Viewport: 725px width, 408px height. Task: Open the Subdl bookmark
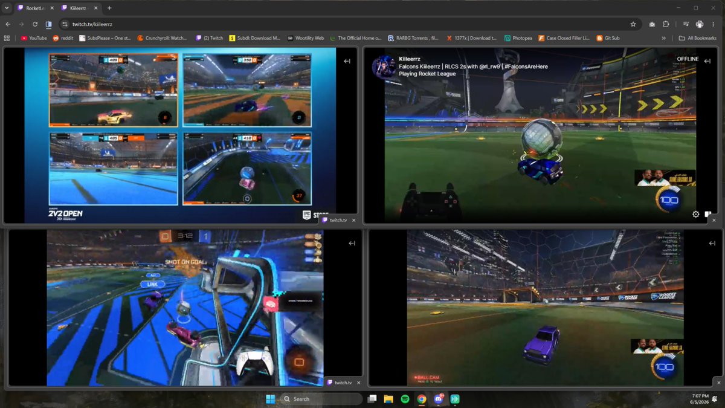[x=255, y=38]
